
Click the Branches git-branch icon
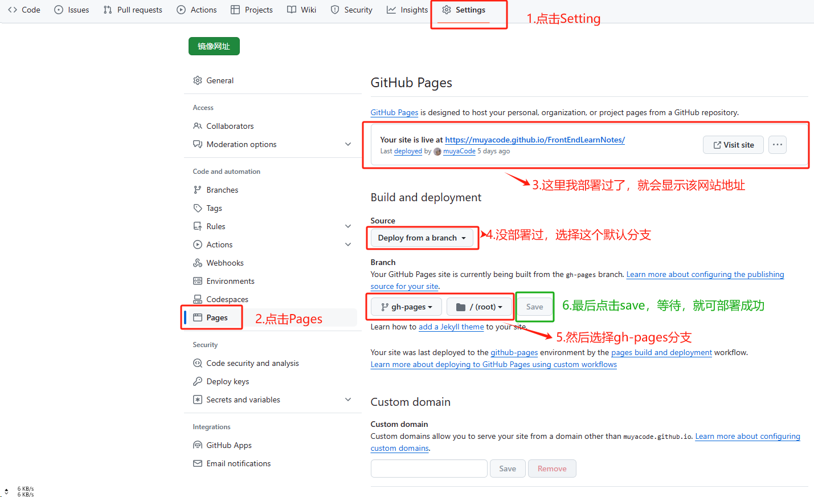198,190
